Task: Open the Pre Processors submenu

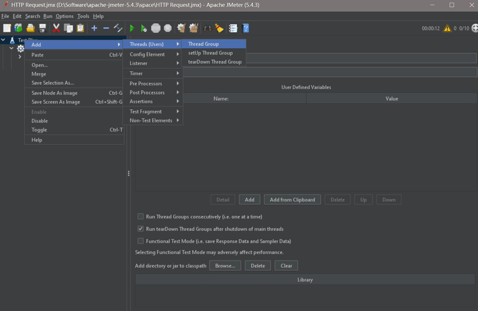Action: coord(153,83)
